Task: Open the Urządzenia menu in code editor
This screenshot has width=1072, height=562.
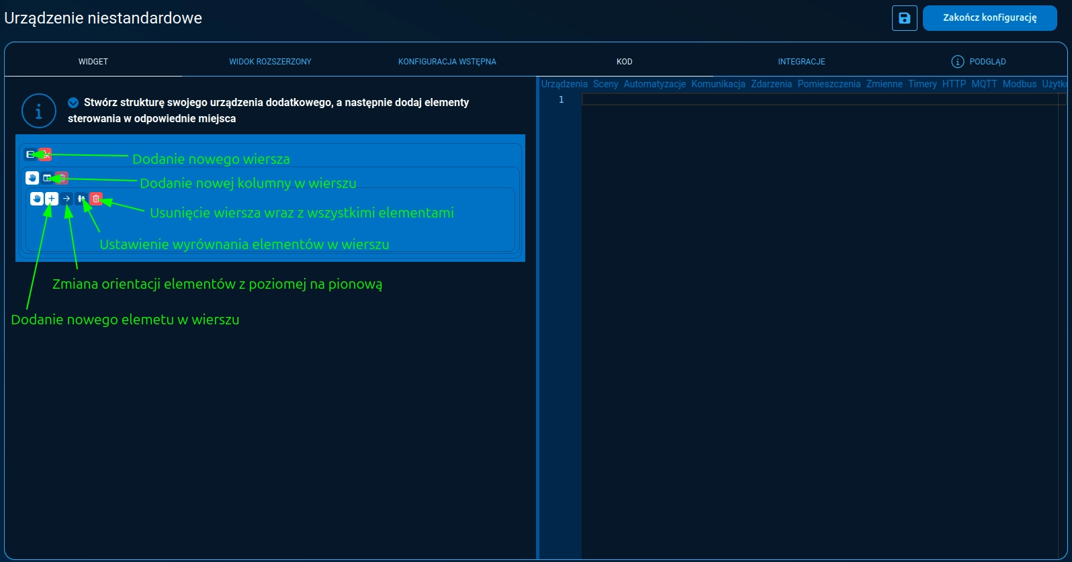Action: [x=564, y=84]
